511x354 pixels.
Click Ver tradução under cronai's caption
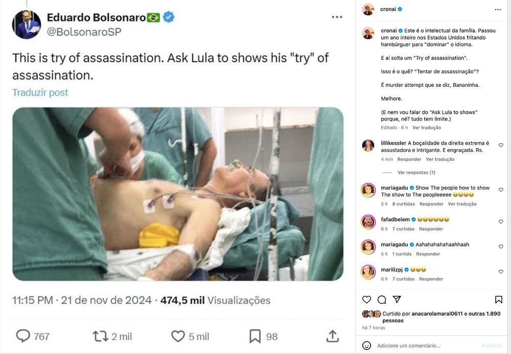pos(427,128)
